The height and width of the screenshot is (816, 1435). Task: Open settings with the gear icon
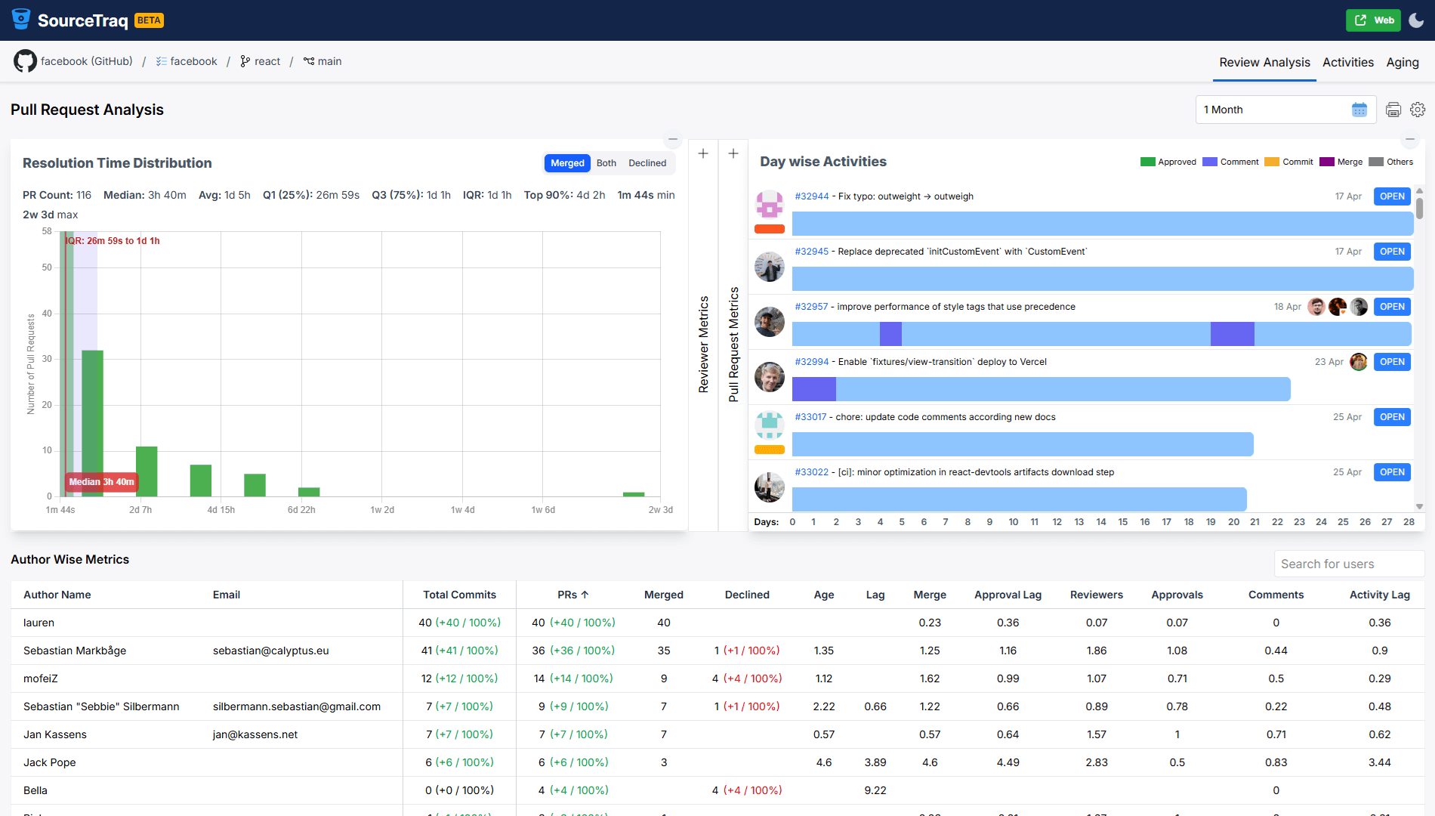click(1418, 110)
